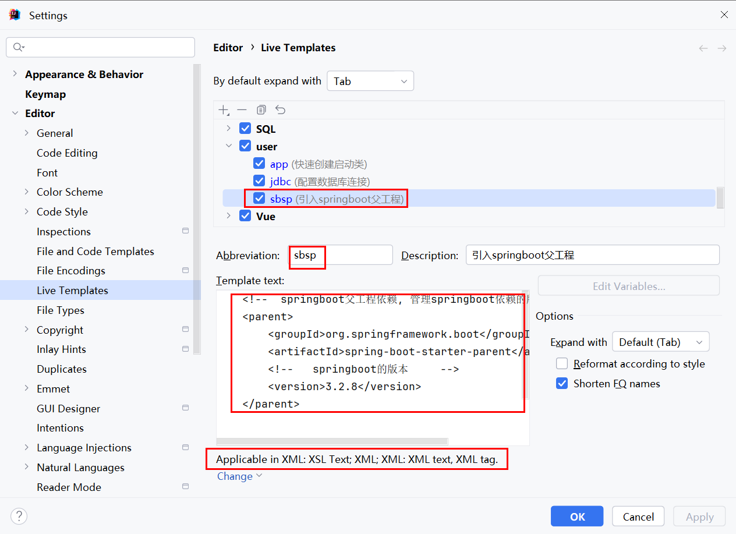Click Editor in the breadcrumb
The width and height of the screenshot is (736, 534).
tap(228, 48)
